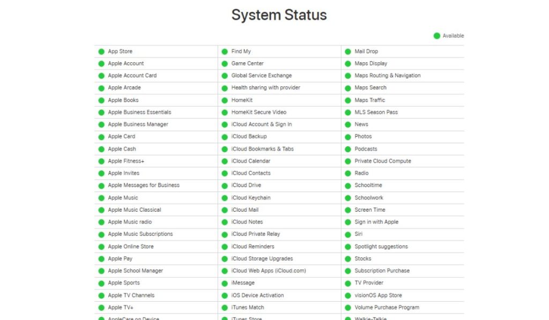Click the green indicator beside Apple Pay
Screen dimensions: 549x320
[x=101, y=259]
